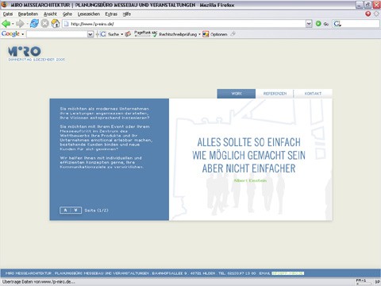Viewport: 381px width, 286px height.
Task: Reload the page with the refresh icon
Action: 34,24
